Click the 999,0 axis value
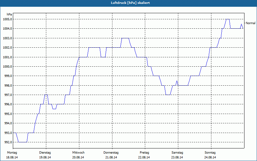The image size is (257, 161). click(x=8, y=76)
